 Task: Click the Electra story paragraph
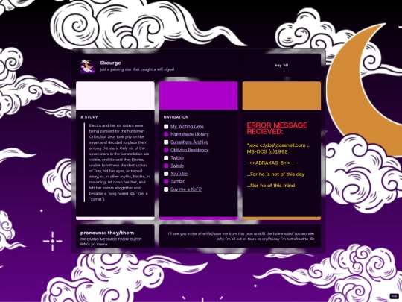(x=119, y=163)
